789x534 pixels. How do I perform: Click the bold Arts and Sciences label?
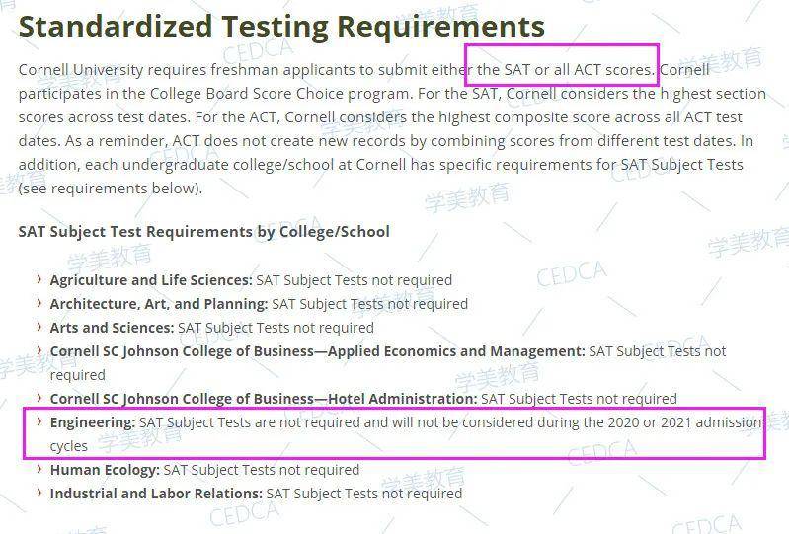(112, 328)
